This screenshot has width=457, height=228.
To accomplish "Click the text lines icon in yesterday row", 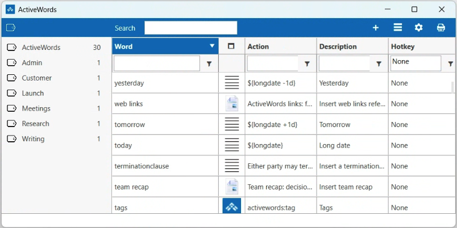I will (232, 83).
